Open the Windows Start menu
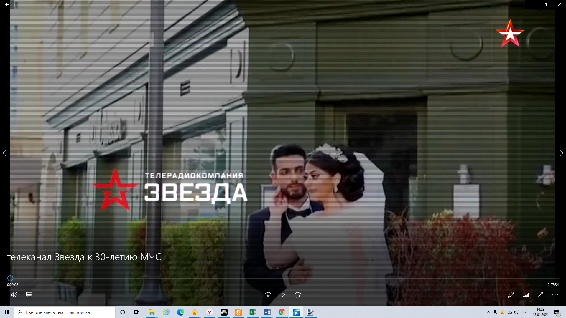The image size is (566, 318). pos(7,312)
